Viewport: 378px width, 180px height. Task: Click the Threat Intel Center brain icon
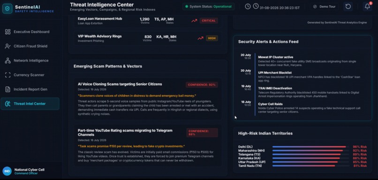[x=8, y=104]
